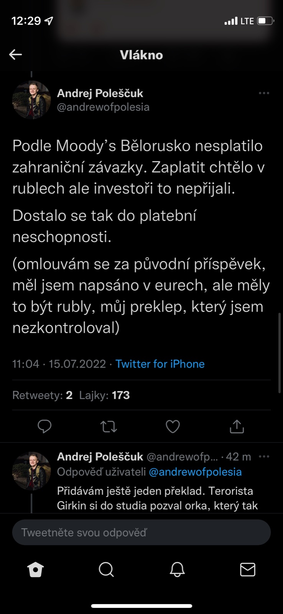Open main tweet's three-dot options menu
Viewport: 283px width, 614px height.
coord(264,93)
